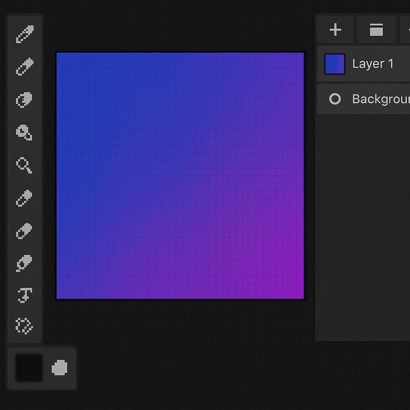Click the round brush shape icon beside swatch

pos(60,368)
